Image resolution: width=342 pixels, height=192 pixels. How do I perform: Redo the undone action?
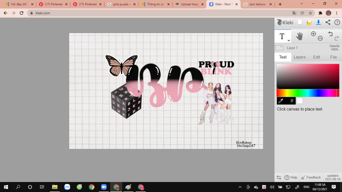337,39
